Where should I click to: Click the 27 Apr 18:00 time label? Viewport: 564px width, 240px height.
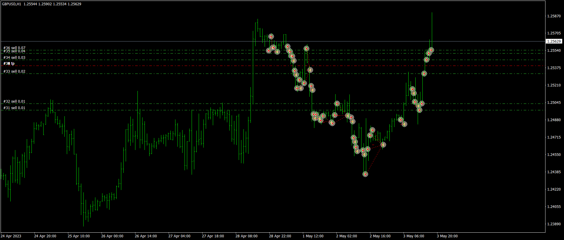[x=213, y=236]
